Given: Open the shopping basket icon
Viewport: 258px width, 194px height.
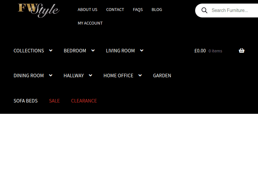Looking at the screenshot, I should pyautogui.click(x=242, y=50).
